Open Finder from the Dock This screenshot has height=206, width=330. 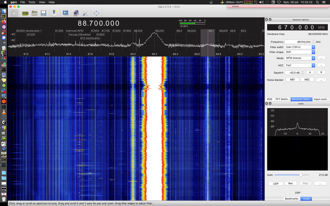(4, 11)
